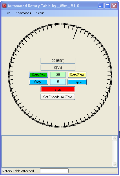This screenshot has height=176, width=120.
Task: Select the step size field showing 5
Action: (58, 82)
